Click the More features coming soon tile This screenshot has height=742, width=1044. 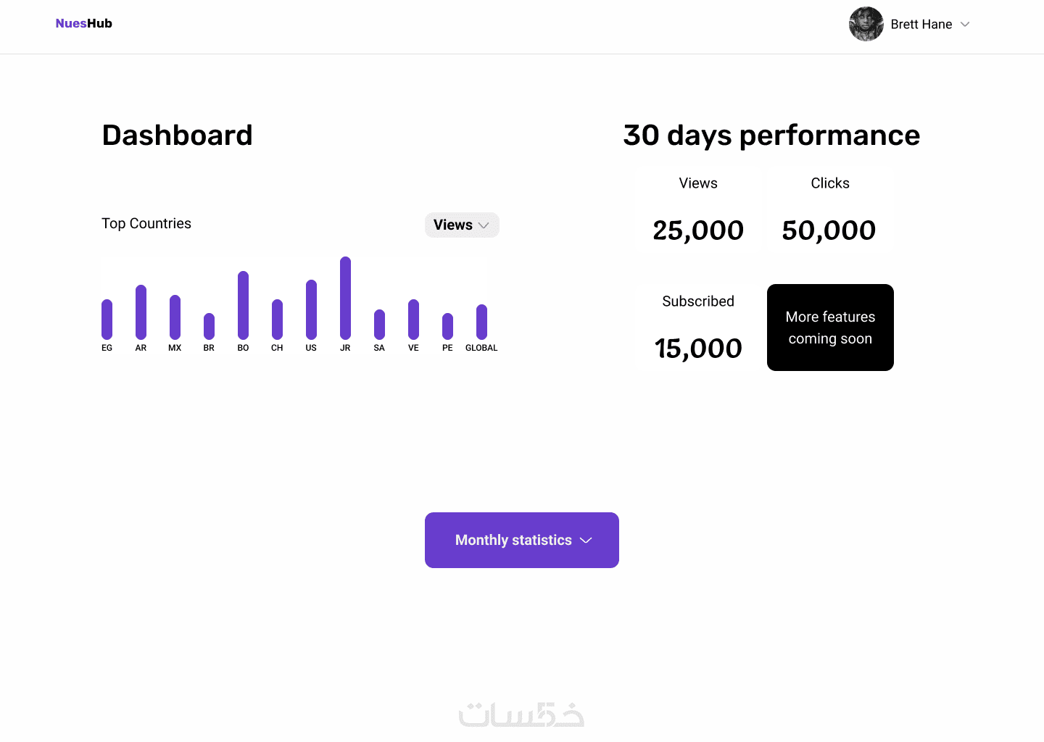(830, 328)
